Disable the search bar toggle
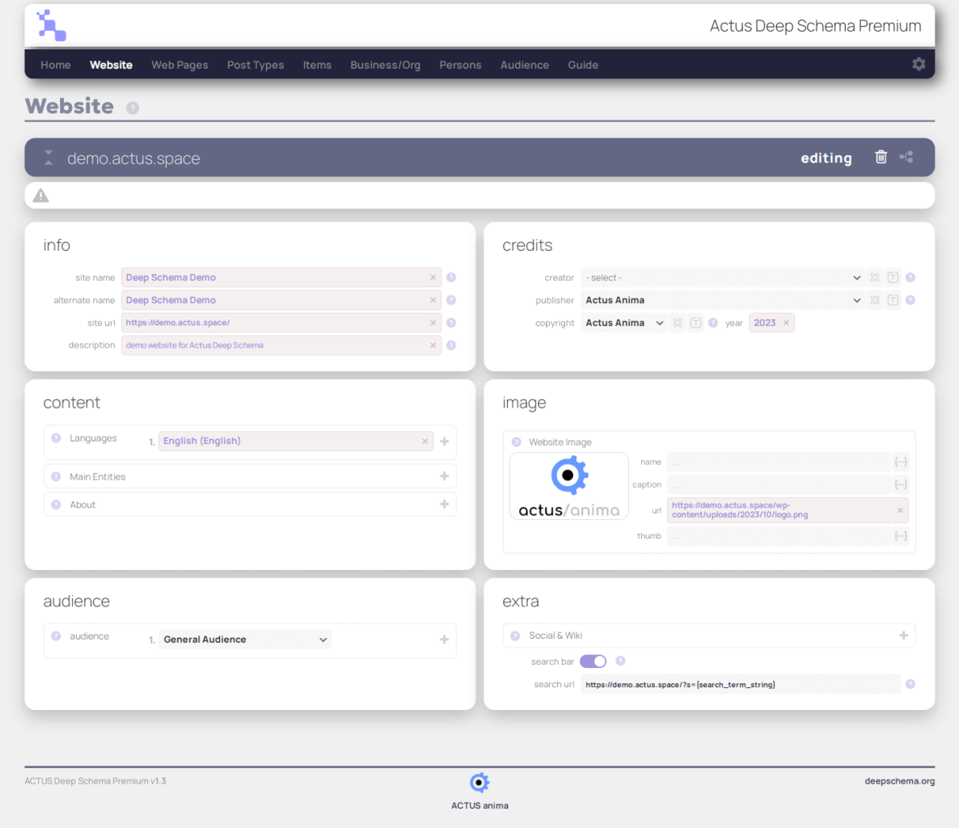Viewport: 959px width, 828px height. pos(593,661)
